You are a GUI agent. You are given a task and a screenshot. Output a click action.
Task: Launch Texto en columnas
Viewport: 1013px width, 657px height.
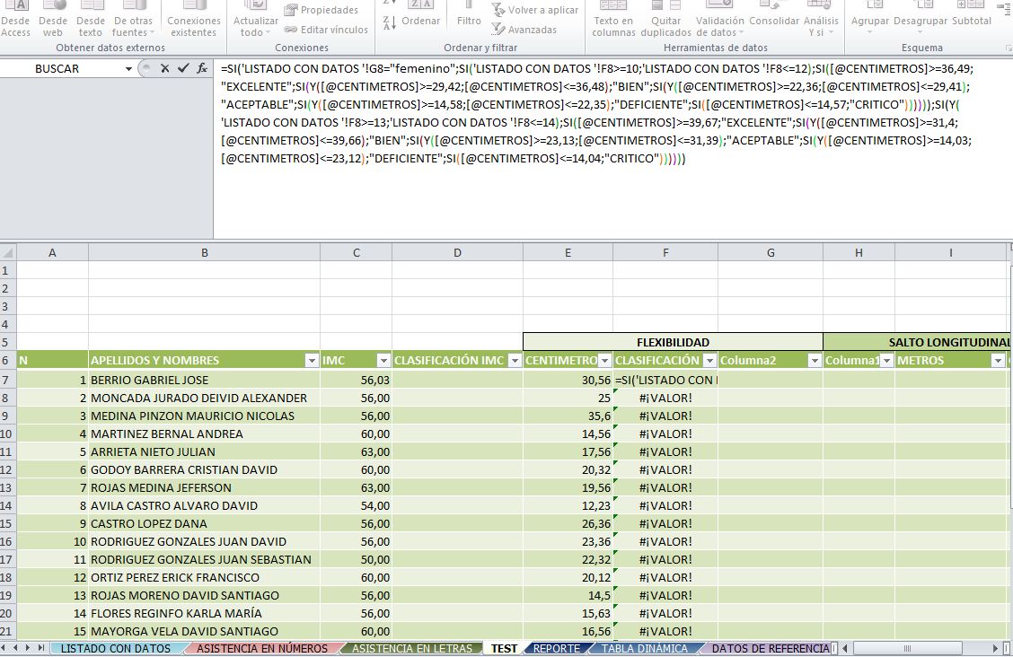[x=613, y=20]
